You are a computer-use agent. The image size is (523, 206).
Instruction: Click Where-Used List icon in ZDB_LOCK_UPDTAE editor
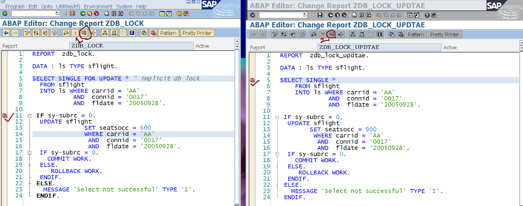click(341, 35)
